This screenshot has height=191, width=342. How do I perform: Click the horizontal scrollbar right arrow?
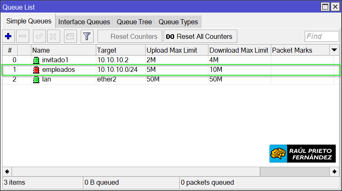point(334,171)
